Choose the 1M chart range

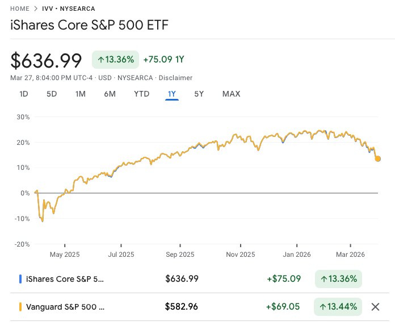click(x=81, y=94)
